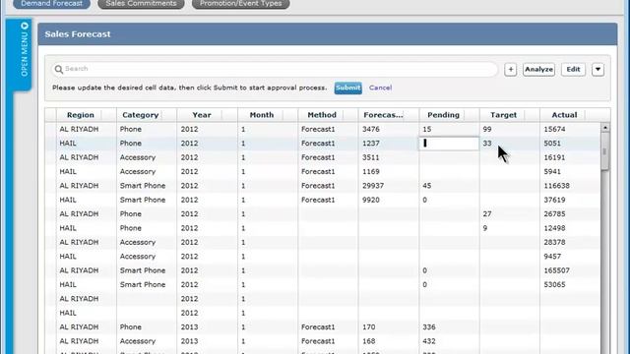
Task: Select Forecast value 9920
Action: pyautogui.click(x=370, y=200)
